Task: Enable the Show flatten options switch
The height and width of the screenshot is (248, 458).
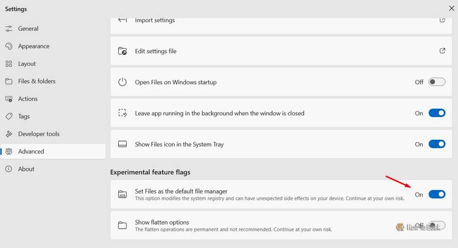Action: (x=437, y=225)
